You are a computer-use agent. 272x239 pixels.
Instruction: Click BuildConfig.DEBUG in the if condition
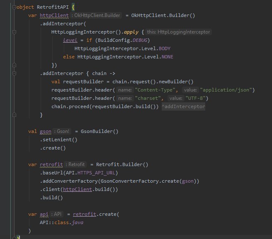coord(122,40)
